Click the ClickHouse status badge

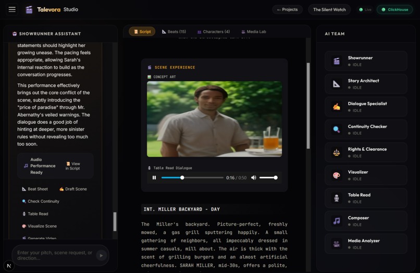pos(395,10)
